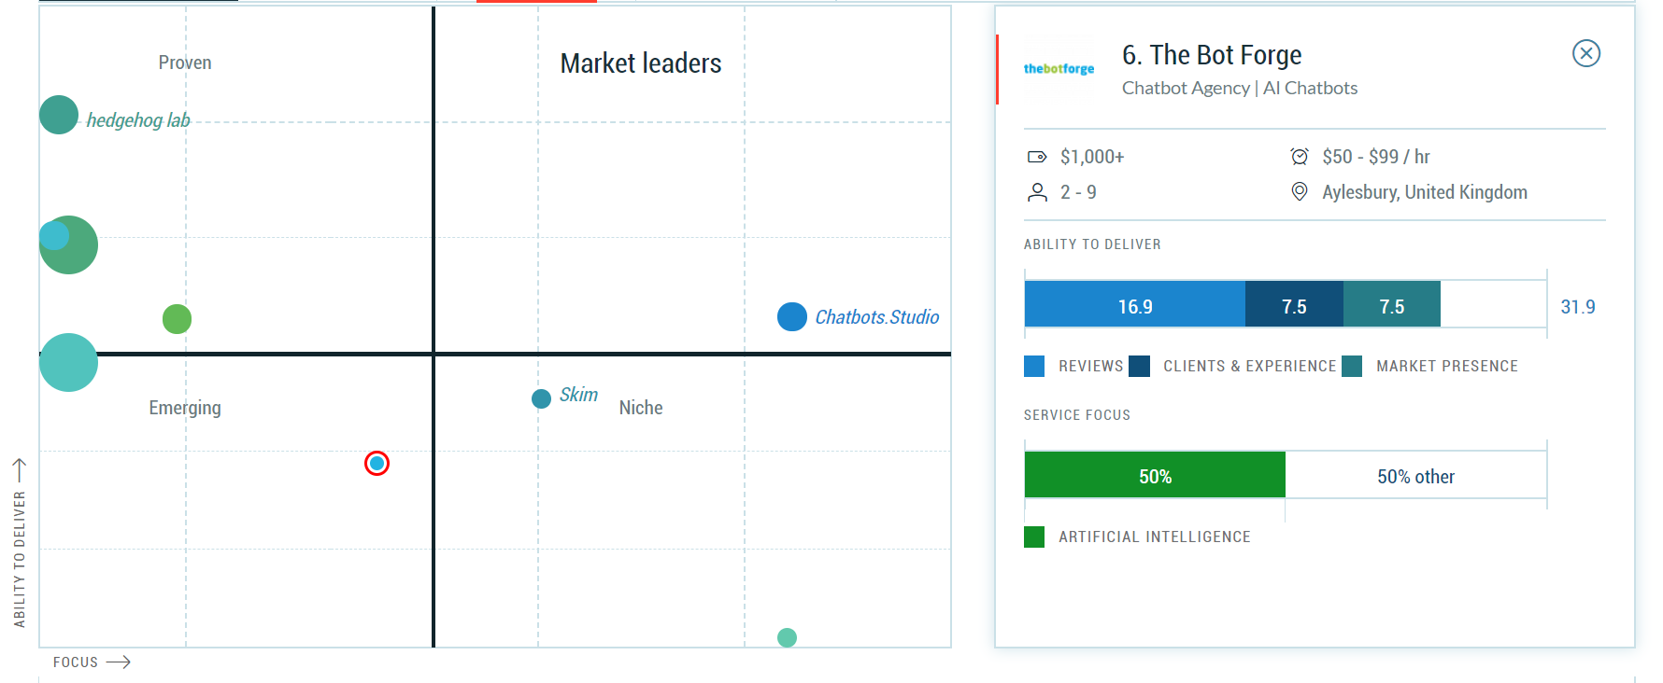Click the bright green bubble in Proven
The width and height of the screenshot is (1663, 683).
pos(177,319)
